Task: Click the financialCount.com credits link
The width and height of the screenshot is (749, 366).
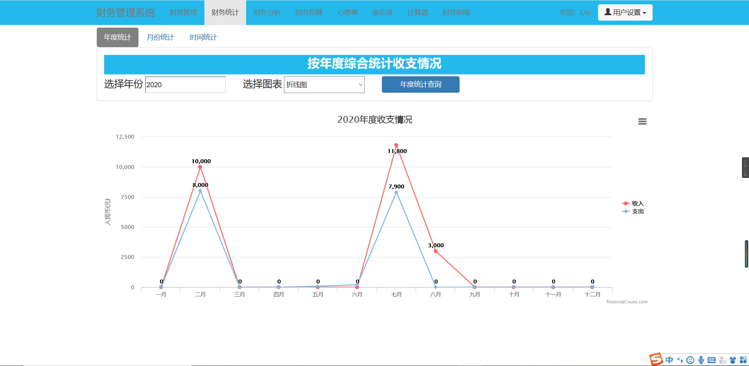Action: [x=627, y=302]
